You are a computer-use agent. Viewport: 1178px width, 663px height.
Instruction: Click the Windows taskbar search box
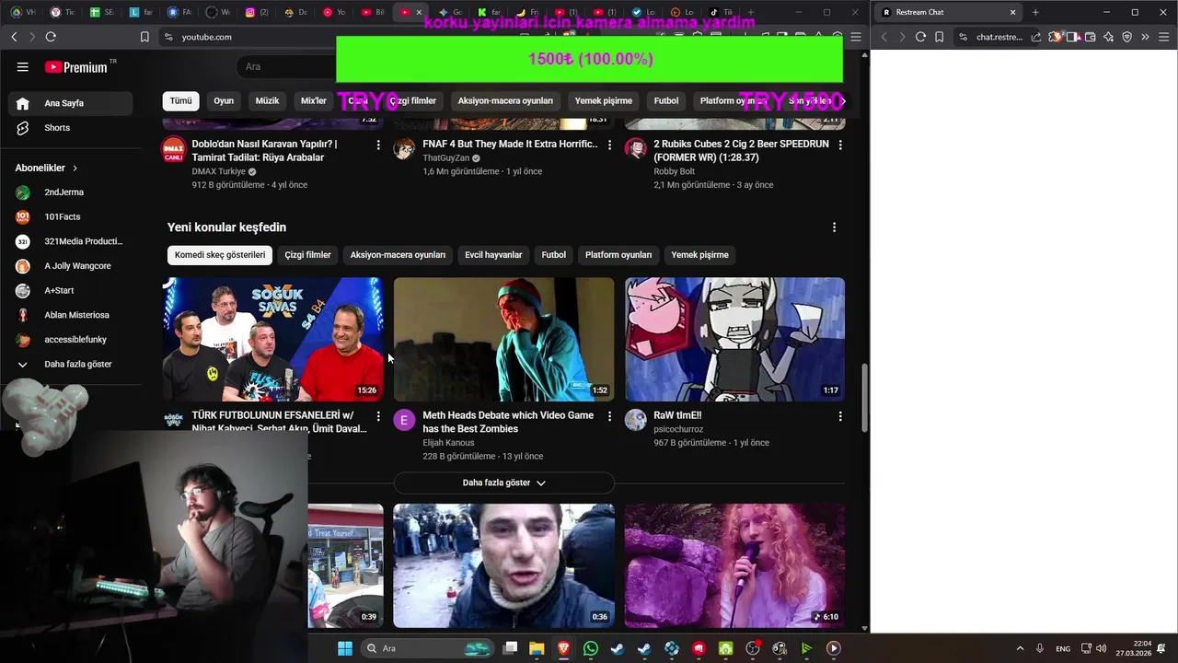pyautogui.click(x=428, y=648)
